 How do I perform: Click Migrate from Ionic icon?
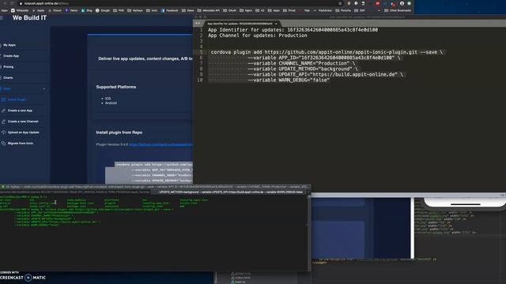3,144
